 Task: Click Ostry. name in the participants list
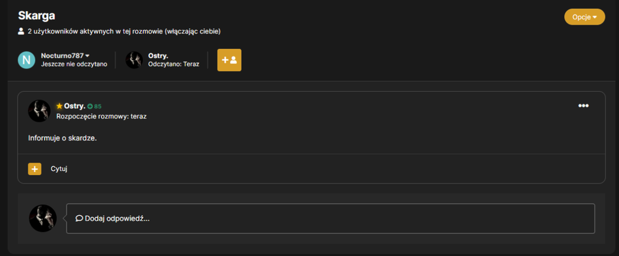(x=158, y=56)
